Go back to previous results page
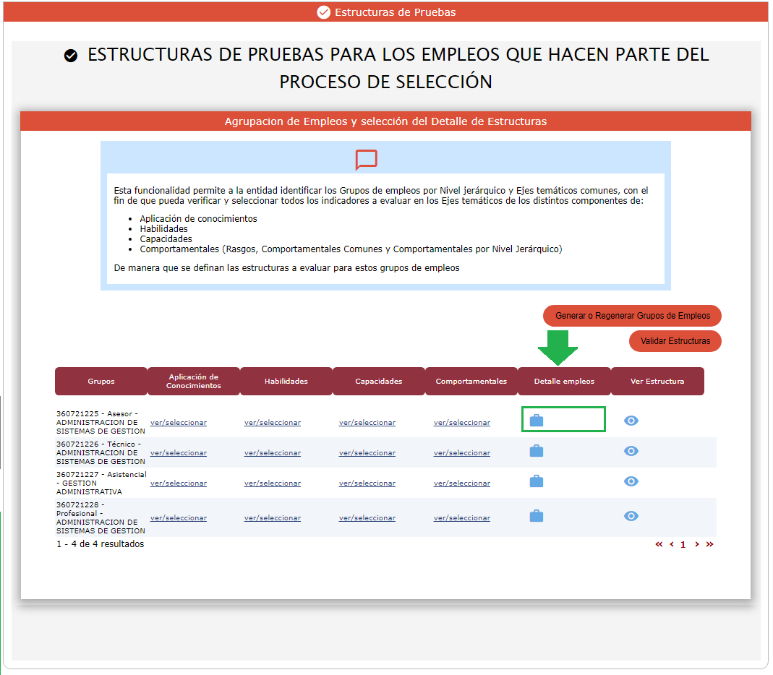773x675 pixels. (x=671, y=545)
